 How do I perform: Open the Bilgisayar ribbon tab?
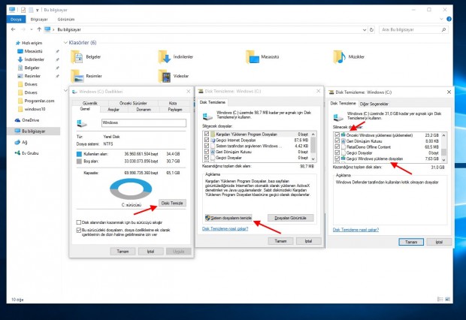(39, 20)
